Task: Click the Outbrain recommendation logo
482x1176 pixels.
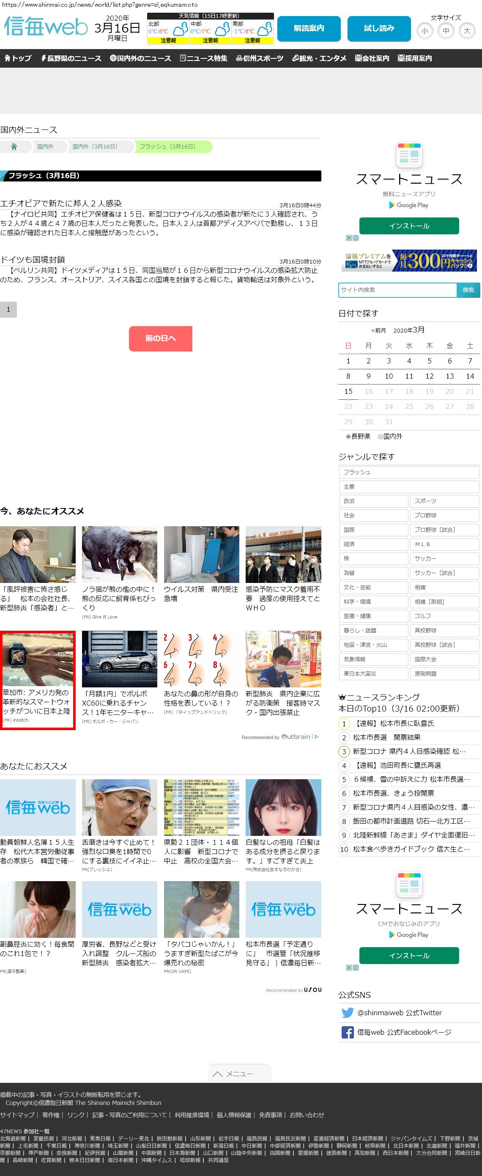Action: (296, 737)
